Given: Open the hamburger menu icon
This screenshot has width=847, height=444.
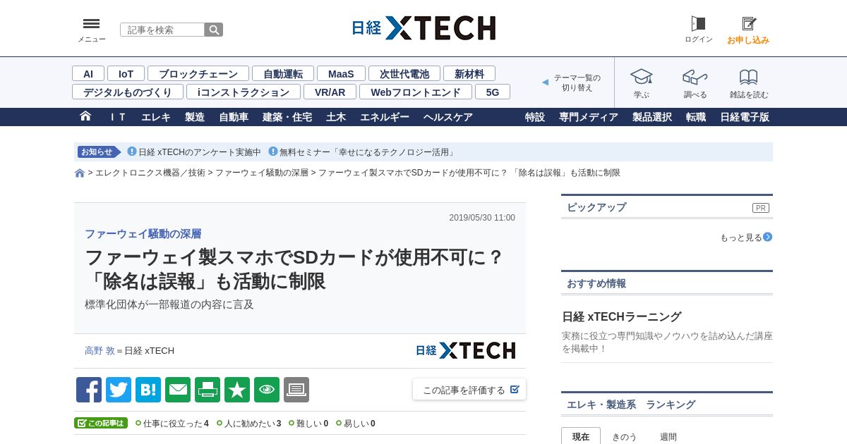Looking at the screenshot, I should coord(91,24).
